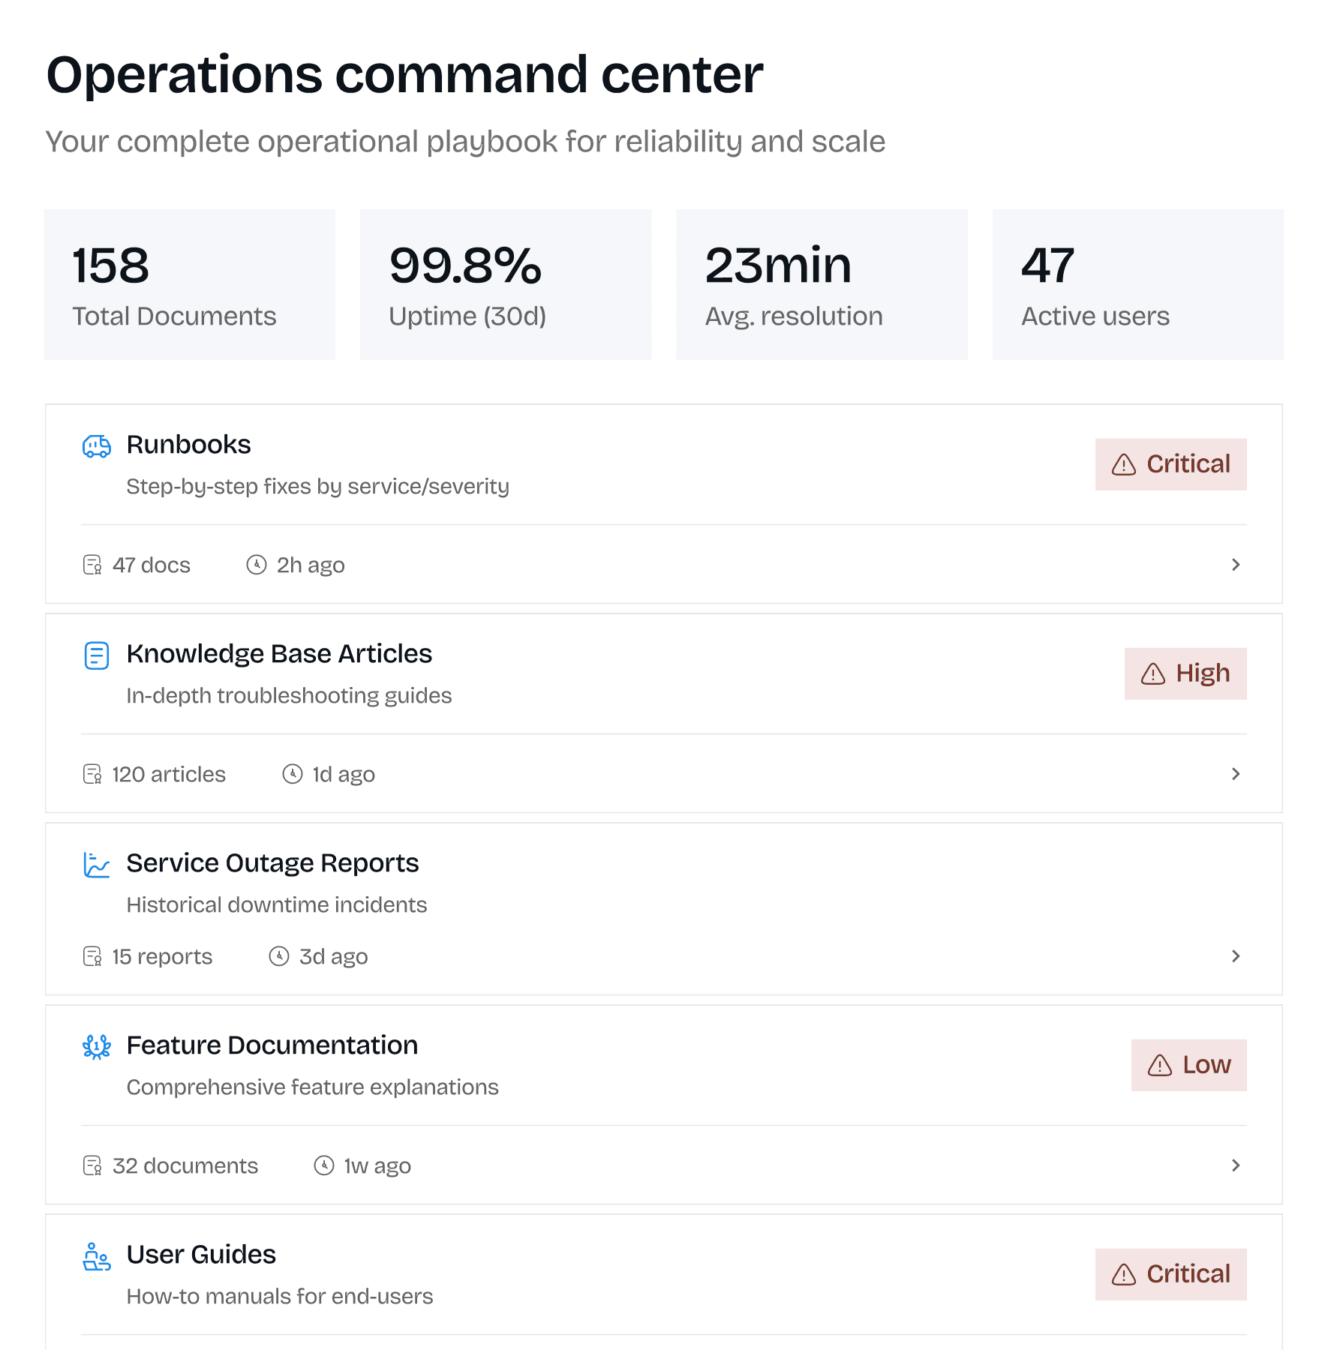This screenshot has width=1328, height=1350.
Task: Open Knowledge Base Articles via its chevron
Action: click(1235, 774)
